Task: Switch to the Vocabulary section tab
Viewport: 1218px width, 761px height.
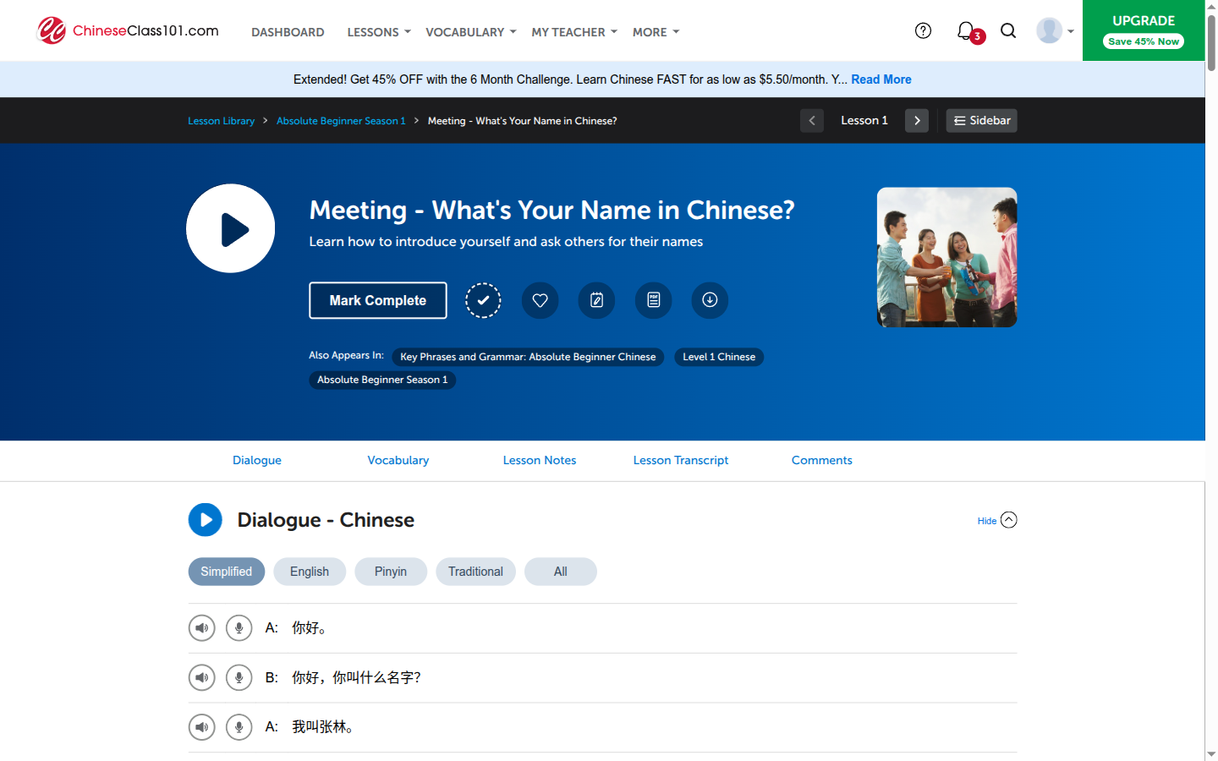Action: [398, 460]
